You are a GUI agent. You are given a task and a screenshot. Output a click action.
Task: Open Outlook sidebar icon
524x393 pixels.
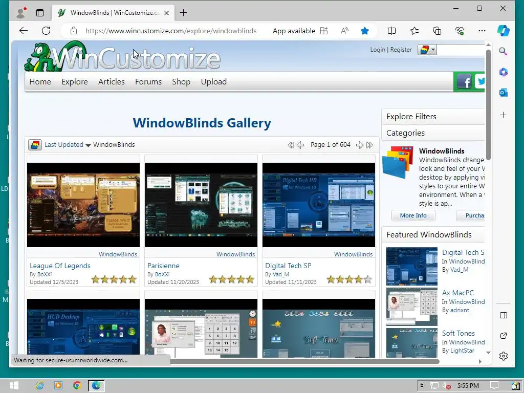(504, 93)
